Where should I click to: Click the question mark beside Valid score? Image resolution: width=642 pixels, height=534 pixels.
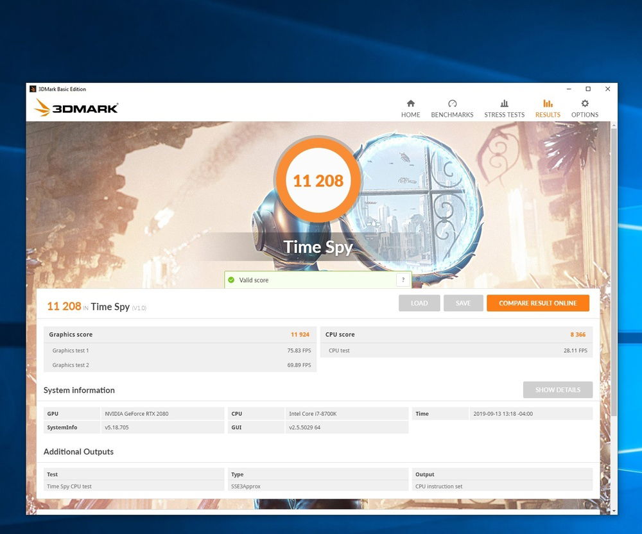click(x=403, y=280)
